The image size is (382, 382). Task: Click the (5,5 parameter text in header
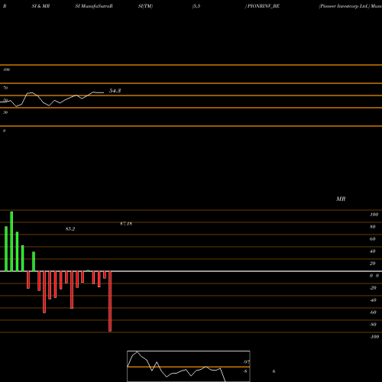pyautogui.click(x=196, y=6)
